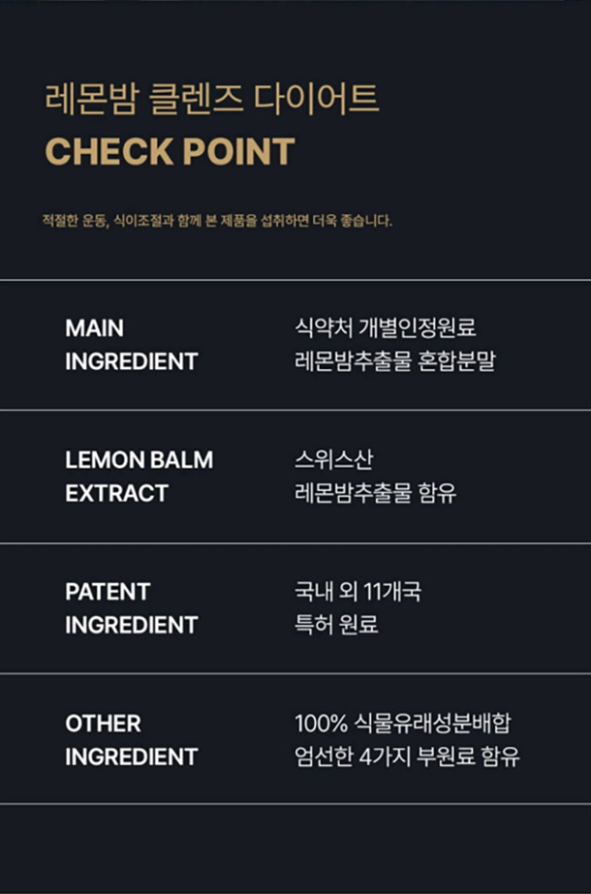
Task: Click the INGREDIENT label under OTHER
Action: [132, 756]
